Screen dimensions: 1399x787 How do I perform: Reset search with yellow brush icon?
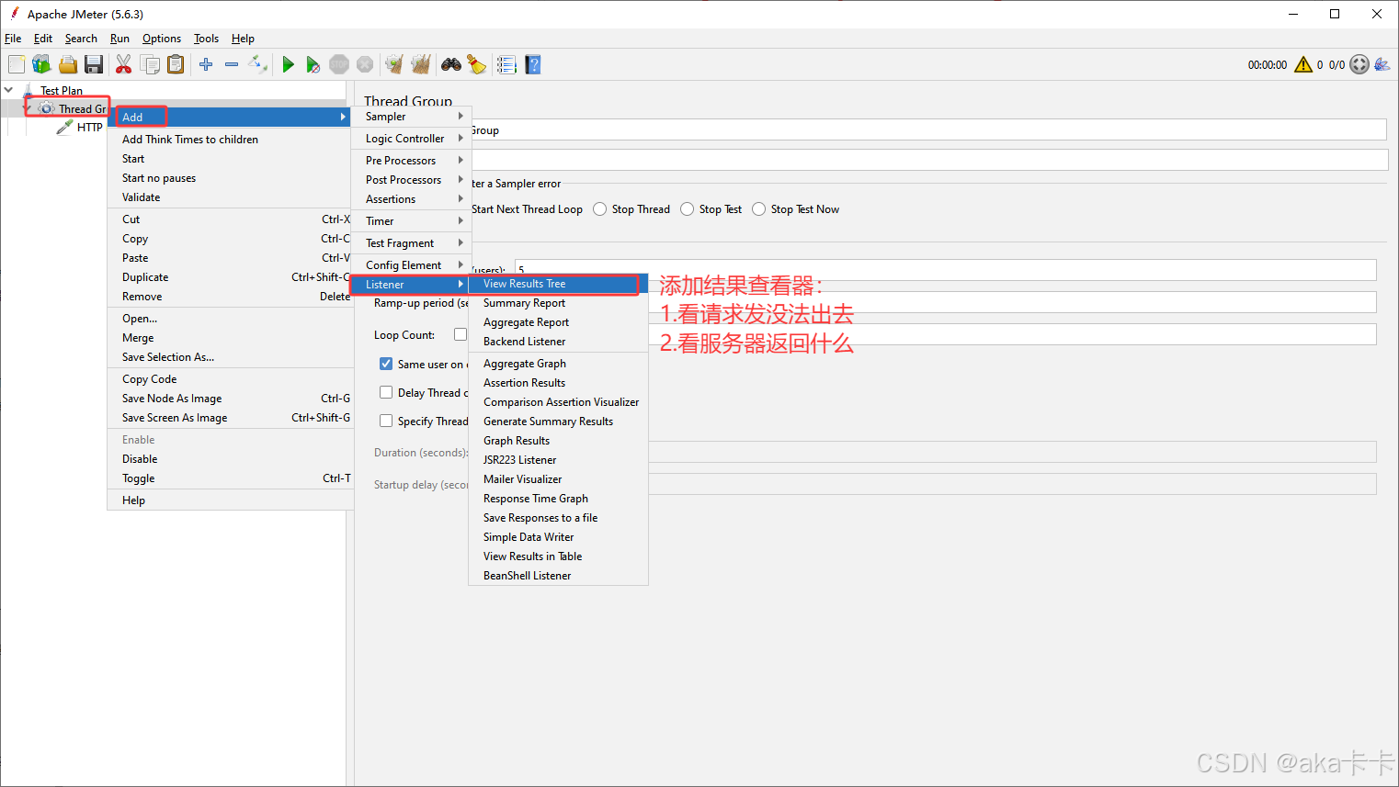tap(477, 64)
